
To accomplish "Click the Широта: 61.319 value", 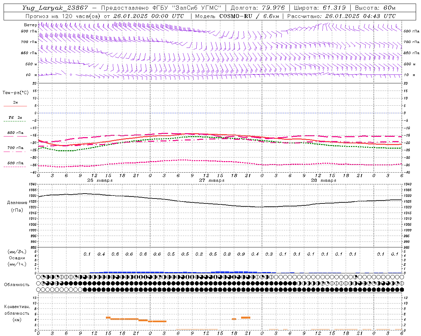I will (319, 8).
